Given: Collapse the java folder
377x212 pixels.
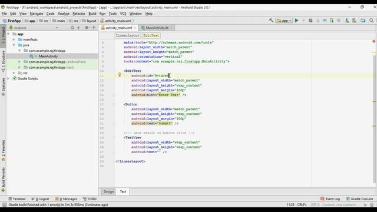Looking at the screenshot, I should [x=14, y=45].
